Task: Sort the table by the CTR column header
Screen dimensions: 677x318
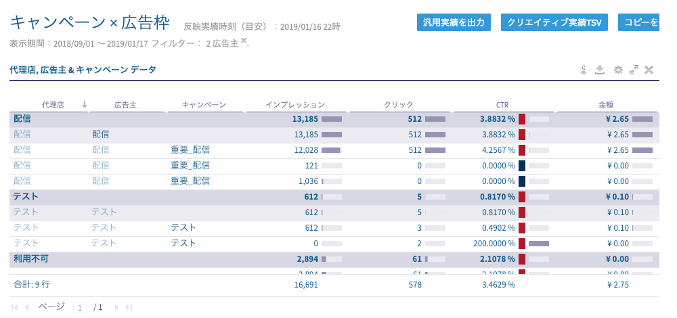Action: [502, 105]
